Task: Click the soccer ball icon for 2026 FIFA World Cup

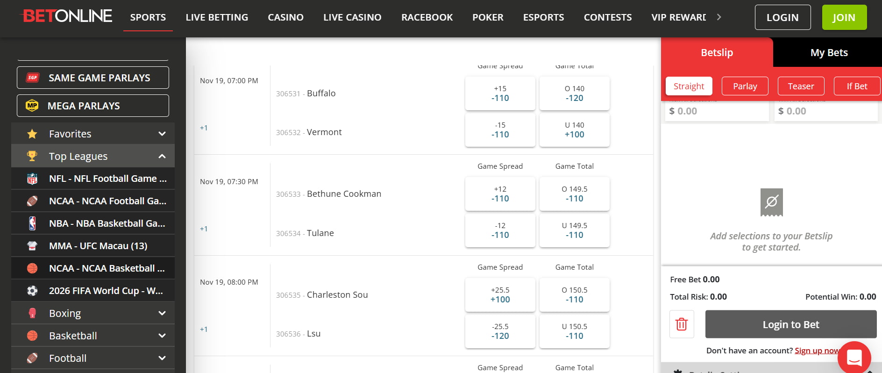Action: pos(33,290)
